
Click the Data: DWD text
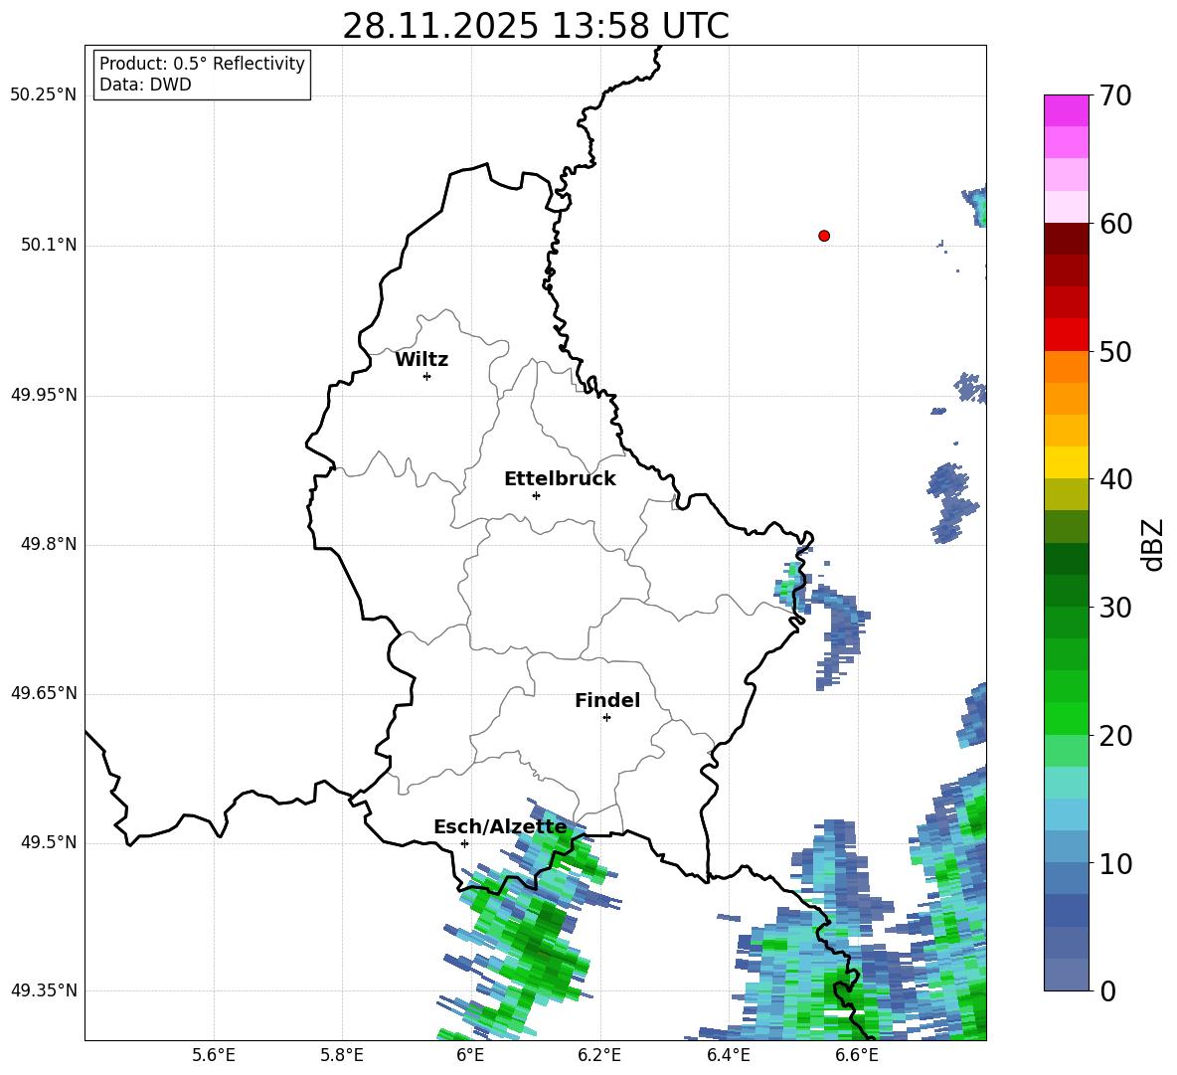[x=145, y=85]
